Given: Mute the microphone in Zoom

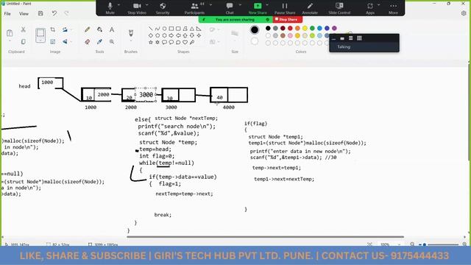Looking at the screenshot, I should 110,8.
